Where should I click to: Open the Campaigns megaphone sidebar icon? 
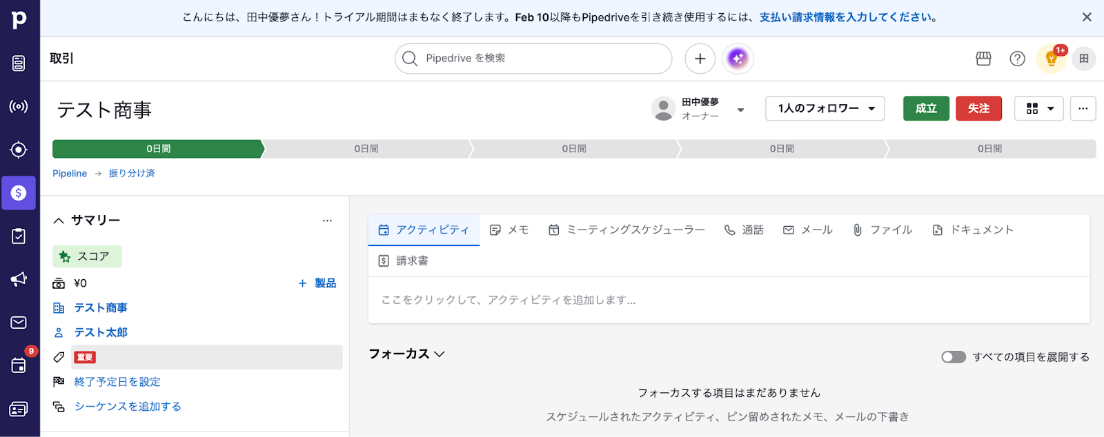pos(19,279)
